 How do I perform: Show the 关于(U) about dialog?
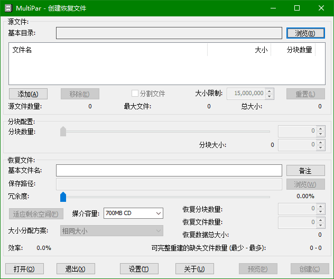pyautogui.click(x=194, y=268)
